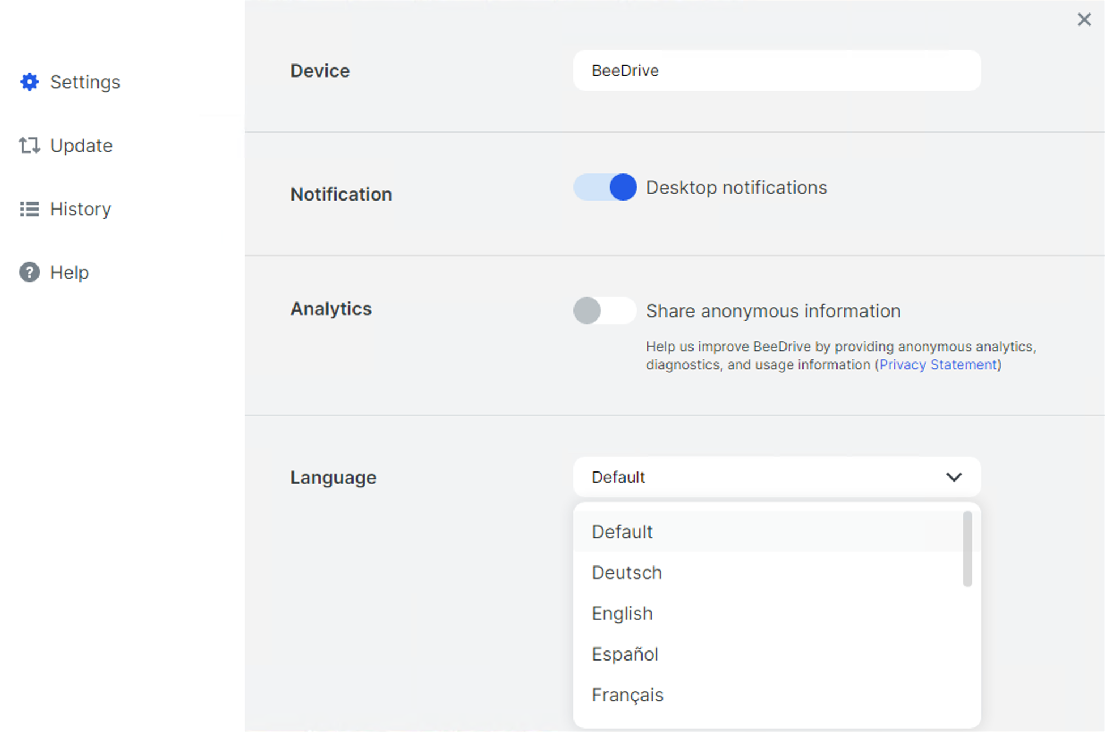Click the Settings gear icon
The width and height of the screenshot is (1105, 732).
[x=29, y=82]
